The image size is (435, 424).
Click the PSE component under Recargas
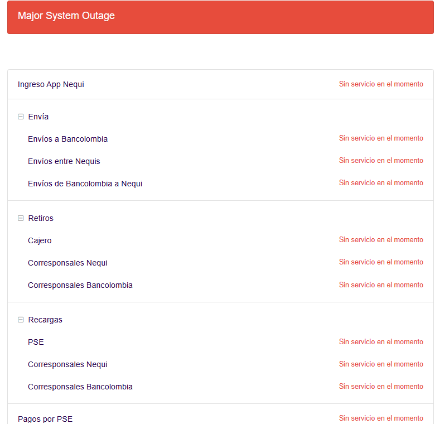pyautogui.click(x=36, y=342)
